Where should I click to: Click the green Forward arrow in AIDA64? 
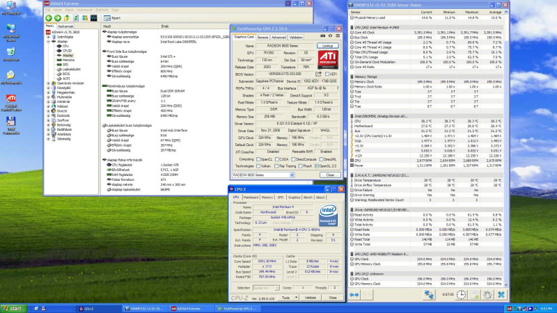coord(58,18)
